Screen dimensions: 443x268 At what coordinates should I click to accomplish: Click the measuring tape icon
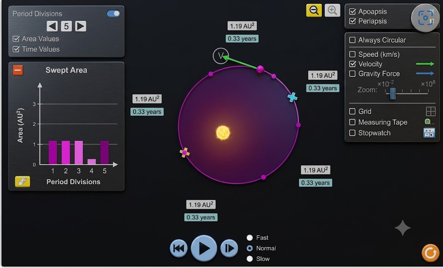click(429, 122)
